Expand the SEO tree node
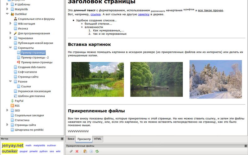This screenshot has height=155, width=248. click(x=7, y=110)
